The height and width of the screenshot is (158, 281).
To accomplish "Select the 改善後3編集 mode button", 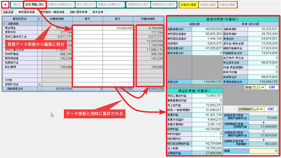I will coord(227,5).
